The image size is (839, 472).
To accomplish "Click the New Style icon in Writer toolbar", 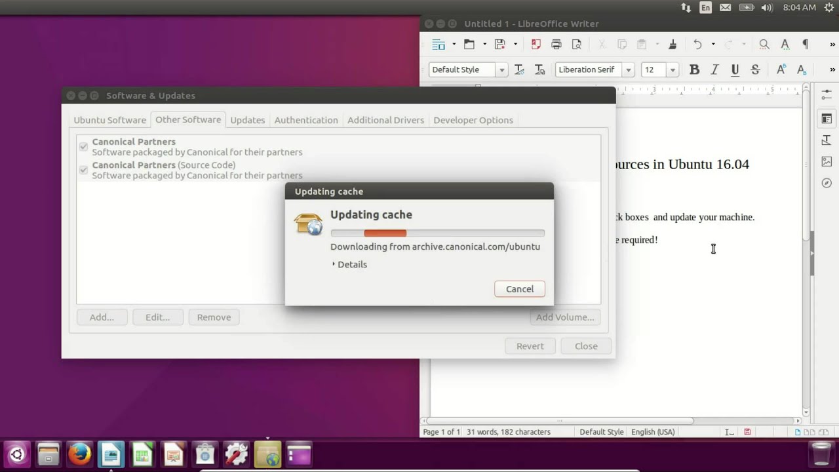I will pos(539,69).
